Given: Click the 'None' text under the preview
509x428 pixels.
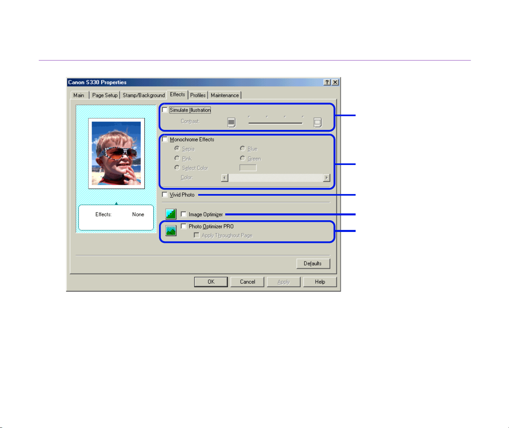Looking at the screenshot, I should tap(138, 214).
